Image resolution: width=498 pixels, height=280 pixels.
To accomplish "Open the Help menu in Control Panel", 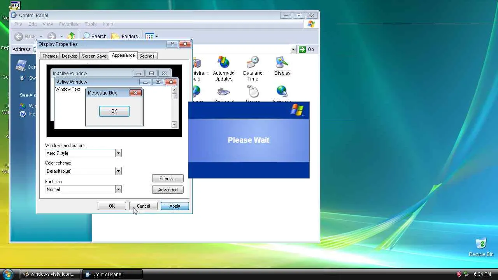I will pyautogui.click(x=108, y=24).
